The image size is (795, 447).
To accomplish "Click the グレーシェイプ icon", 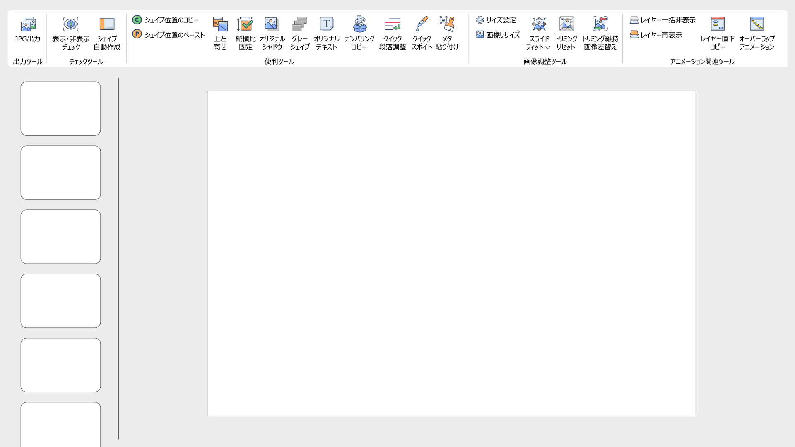I will (299, 25).
